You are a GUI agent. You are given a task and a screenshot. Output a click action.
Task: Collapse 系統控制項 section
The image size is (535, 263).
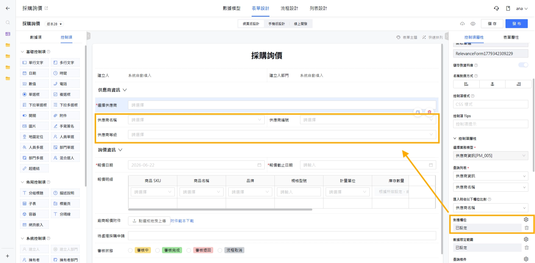coord(23,238)
